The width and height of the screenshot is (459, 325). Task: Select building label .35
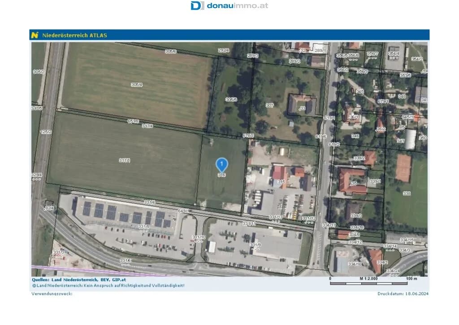353,184
